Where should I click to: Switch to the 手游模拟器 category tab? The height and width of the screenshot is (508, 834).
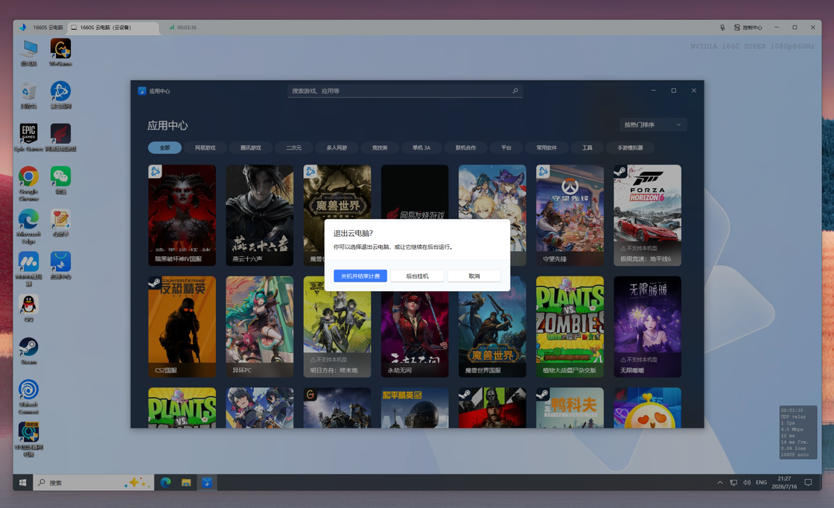[630, 147]
